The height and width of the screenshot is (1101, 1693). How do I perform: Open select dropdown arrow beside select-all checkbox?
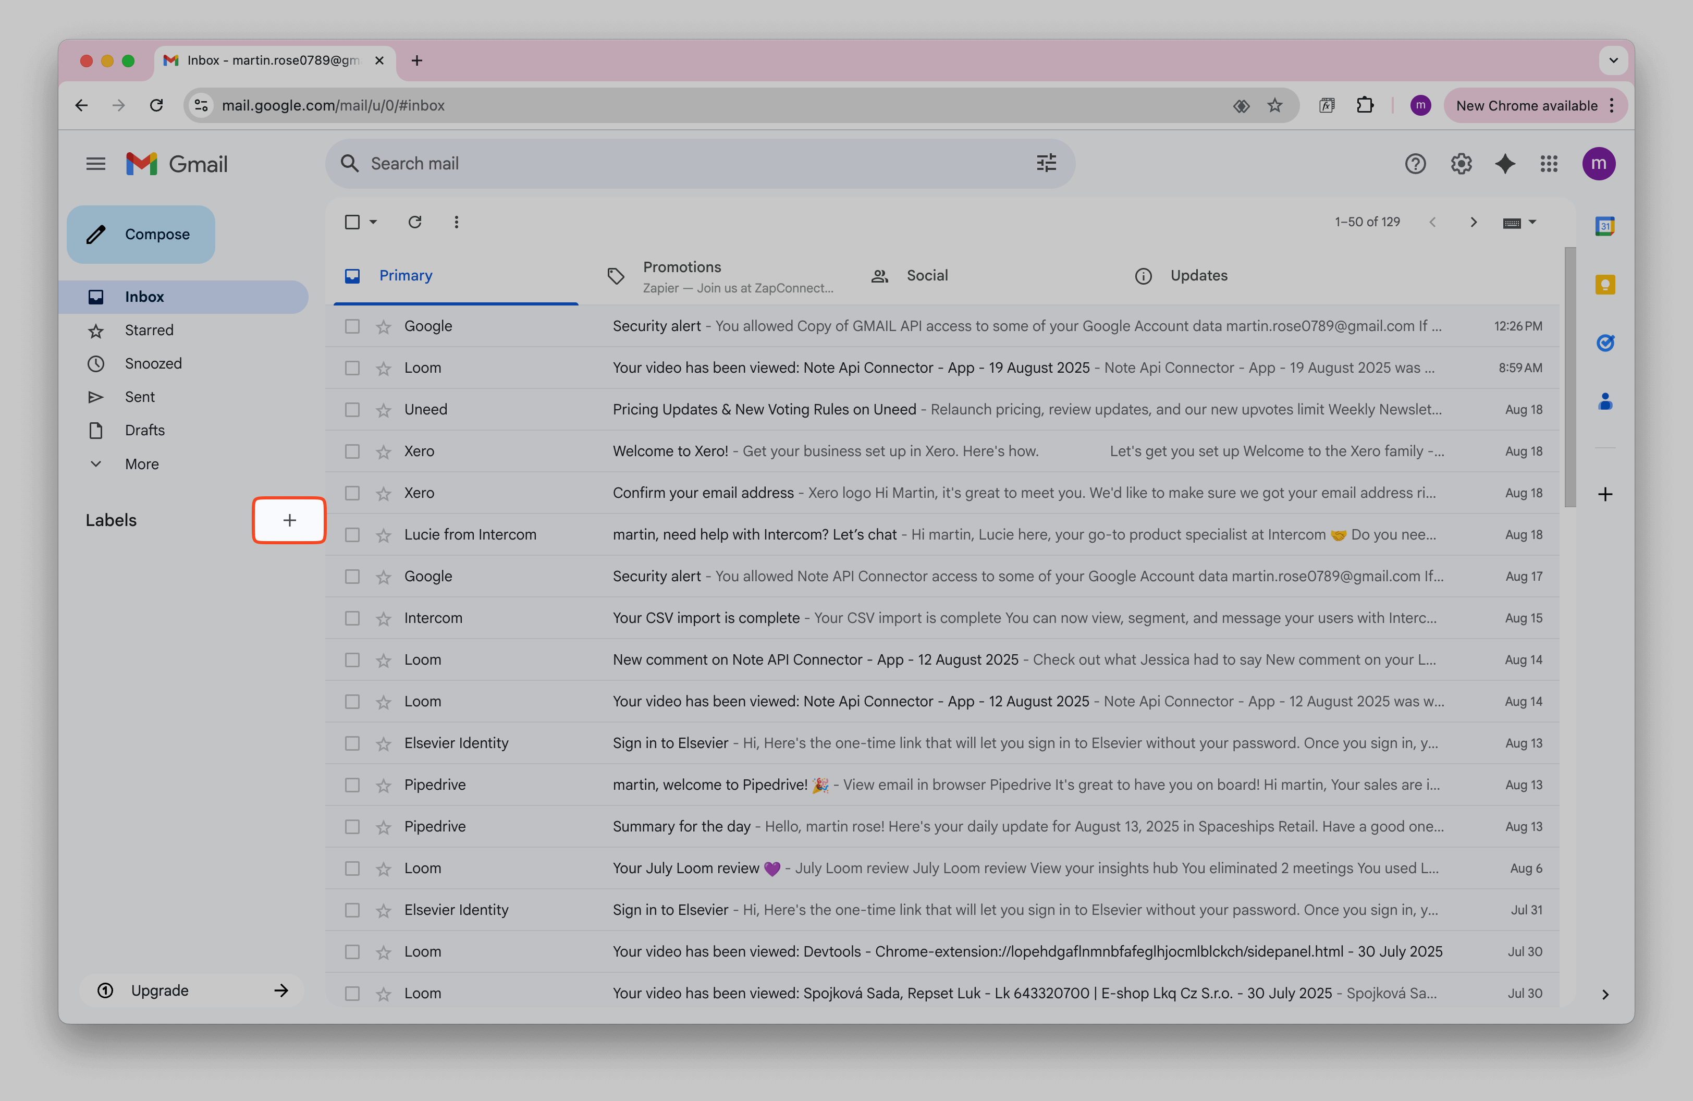click(373, 222)
